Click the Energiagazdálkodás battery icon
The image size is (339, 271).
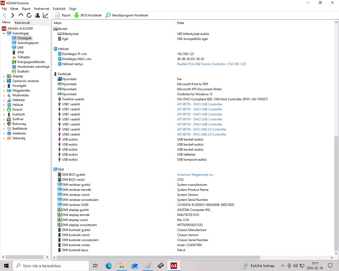pyautogui.click(x=14, y=62)
